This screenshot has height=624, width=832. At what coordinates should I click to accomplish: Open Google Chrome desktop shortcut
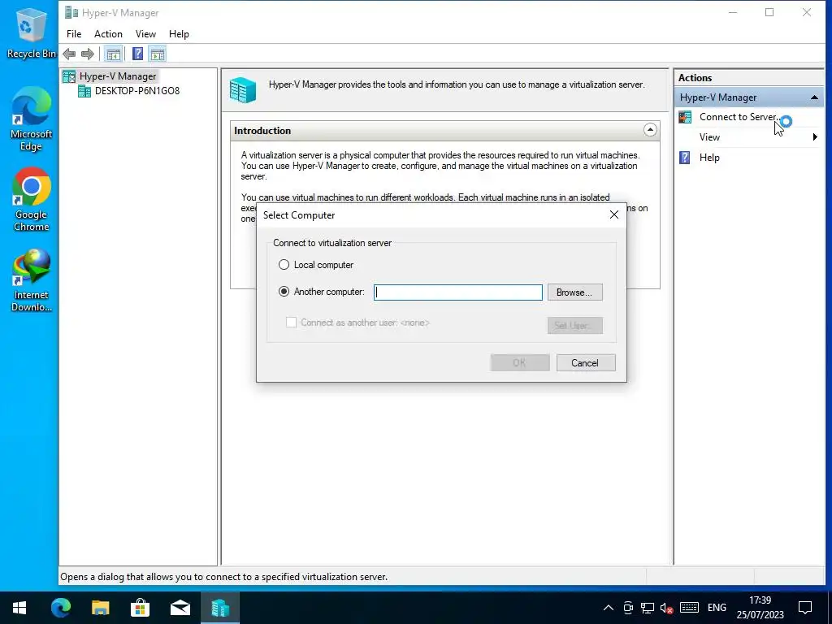[x=31, y=200]
